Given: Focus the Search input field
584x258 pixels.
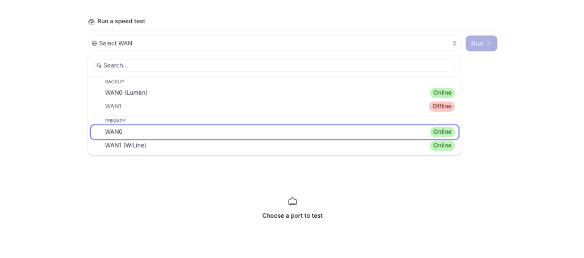Looking at the screenshot, I should [x=278, y=66].
